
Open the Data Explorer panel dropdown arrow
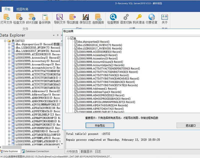click(54, 35)
